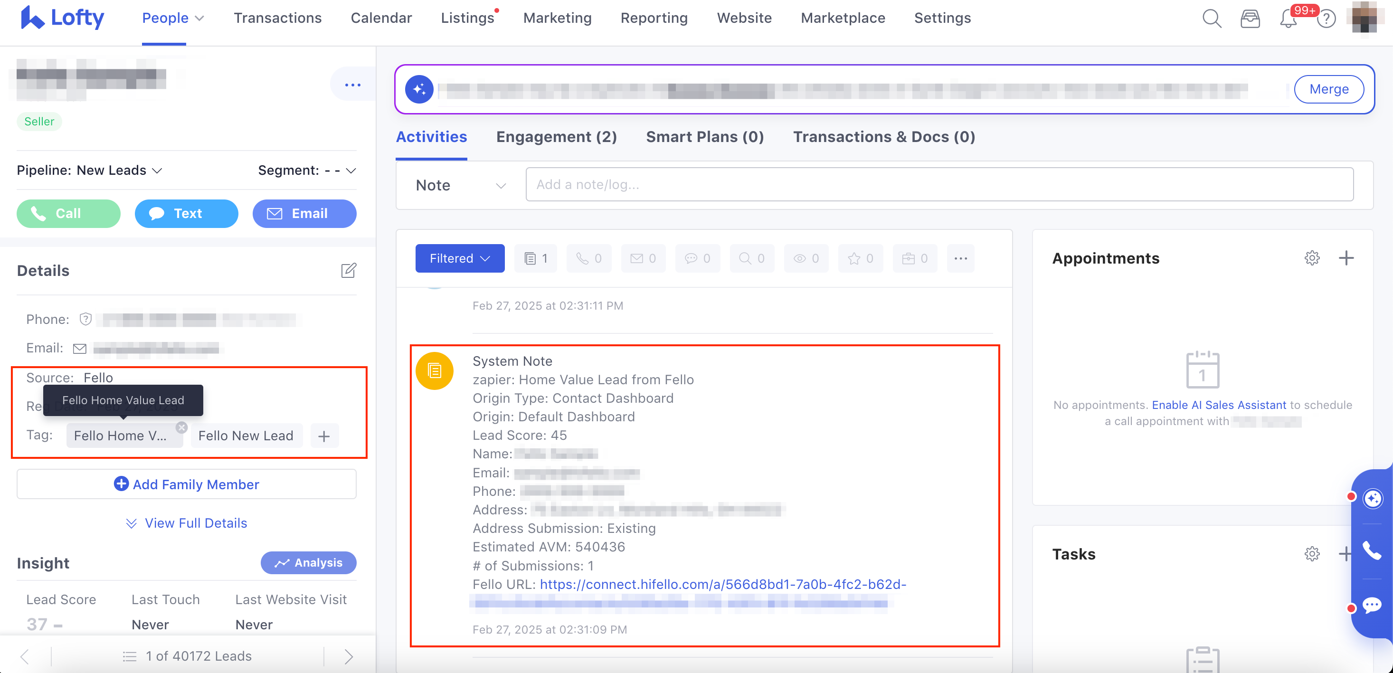
Task: Open notifications bell with 99+ badge
Action: 1289,19
